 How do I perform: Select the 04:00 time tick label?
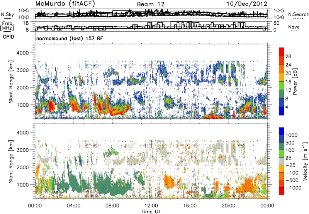coord(73,206)
